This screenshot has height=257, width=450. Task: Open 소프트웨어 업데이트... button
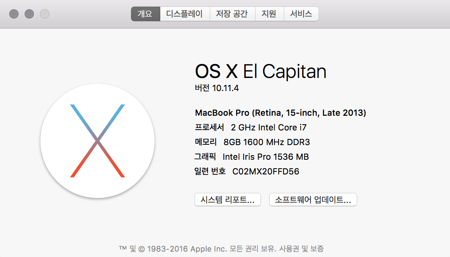(313, 200)
